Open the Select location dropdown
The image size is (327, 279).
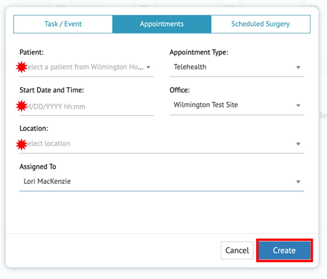click(161, 144)
